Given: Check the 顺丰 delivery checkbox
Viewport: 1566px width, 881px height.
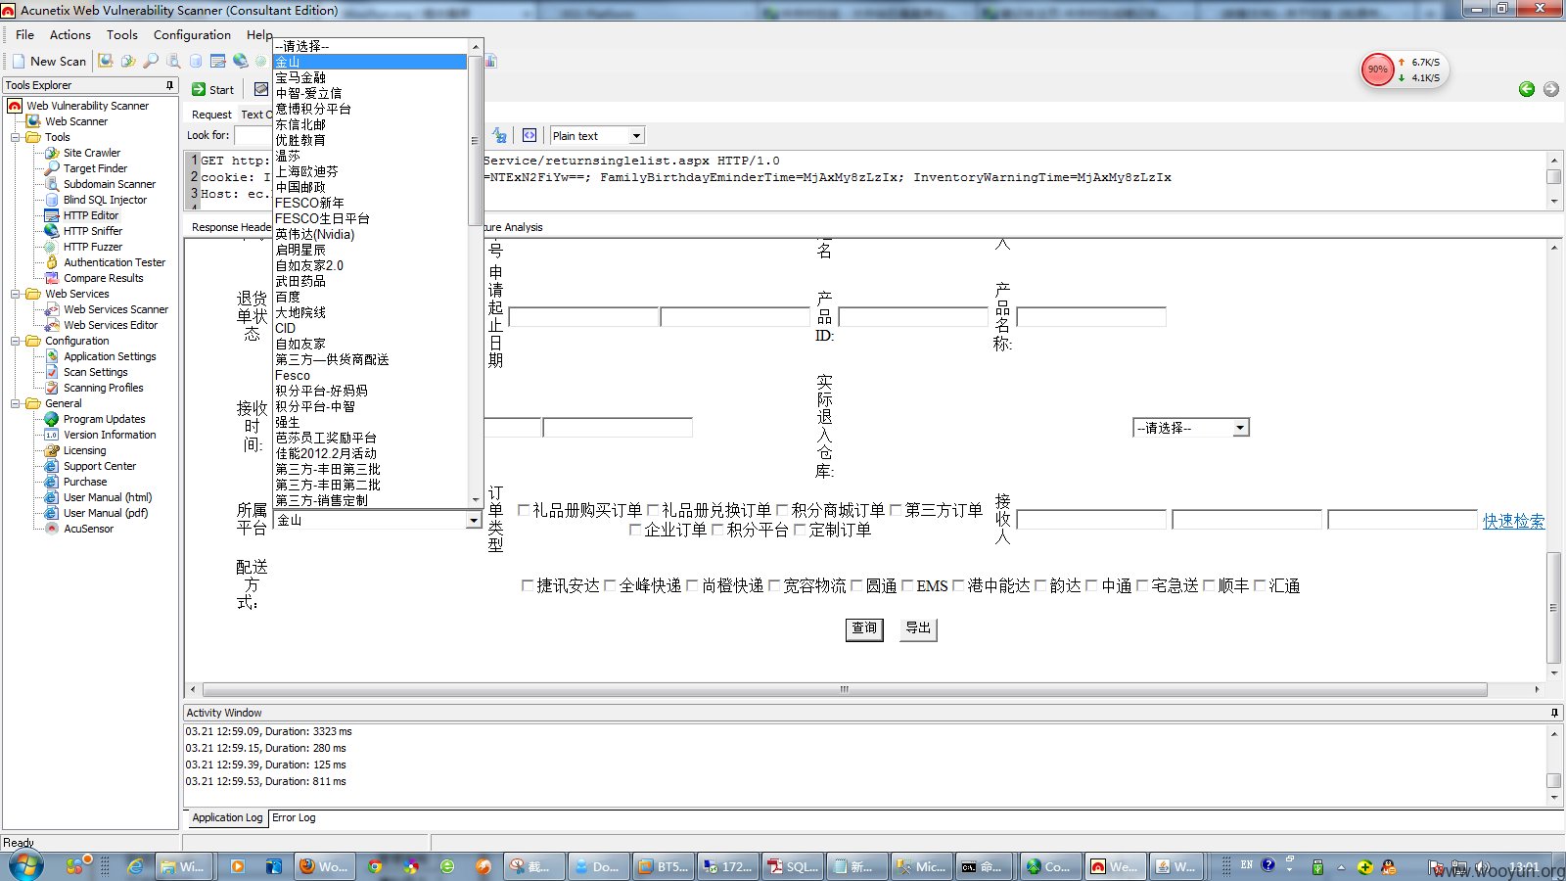Looking at the screenshot, I should tap(1209, 585).
